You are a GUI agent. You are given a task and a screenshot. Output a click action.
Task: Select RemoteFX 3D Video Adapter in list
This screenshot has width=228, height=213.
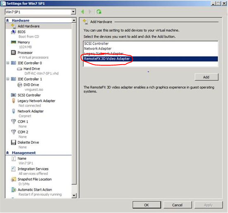pyautogui.click(x=151, y=59)
